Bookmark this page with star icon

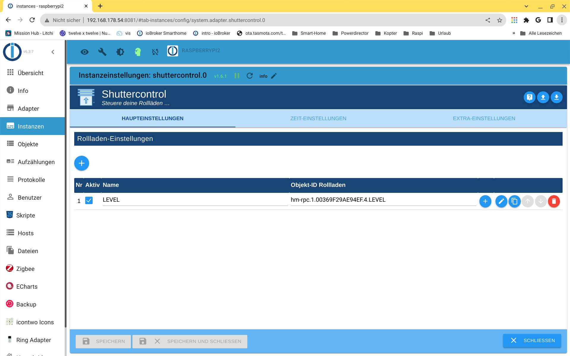(x=500, y=20)
